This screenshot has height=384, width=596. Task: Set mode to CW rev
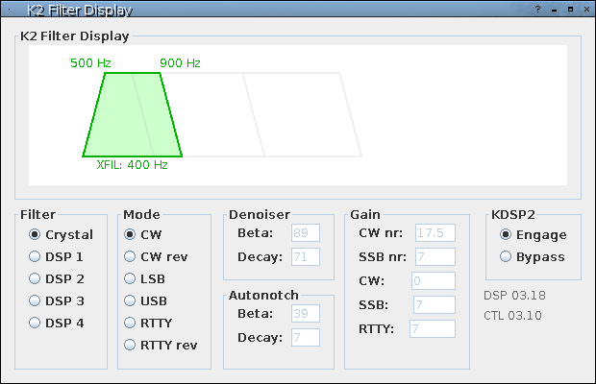click(x=131, y=256)
